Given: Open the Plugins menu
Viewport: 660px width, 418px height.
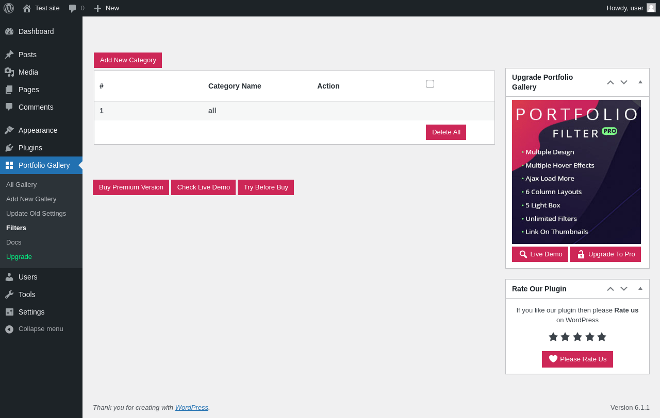Looking at the screenshot, I should coord(41,148).
